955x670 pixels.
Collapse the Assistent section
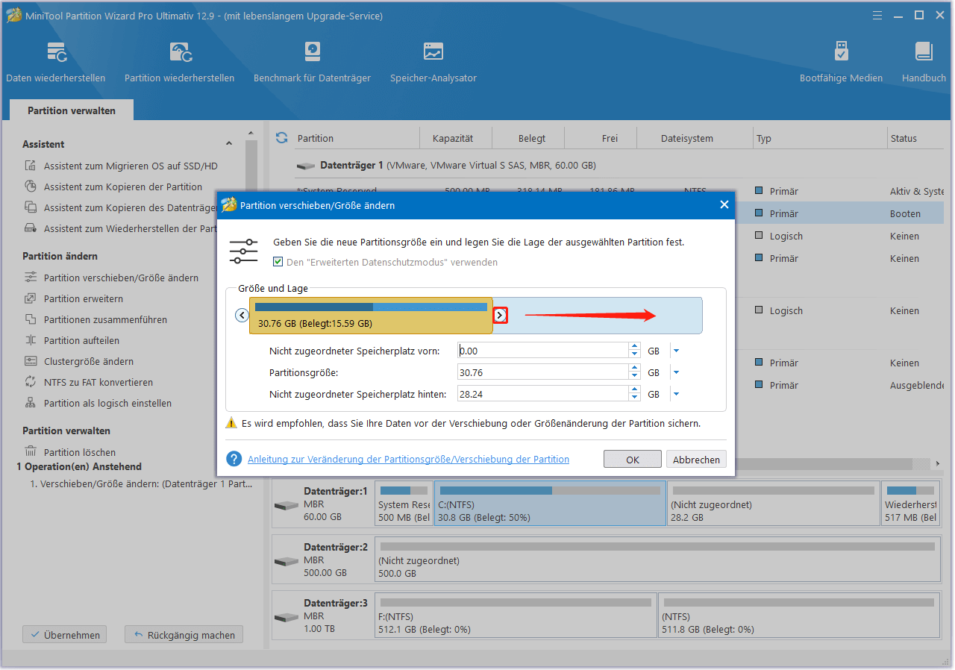(229, 144)
